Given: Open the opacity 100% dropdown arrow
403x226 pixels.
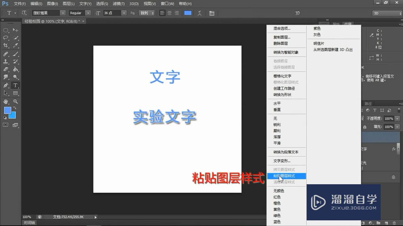Looking at the screenshot, I should point(397,119).
